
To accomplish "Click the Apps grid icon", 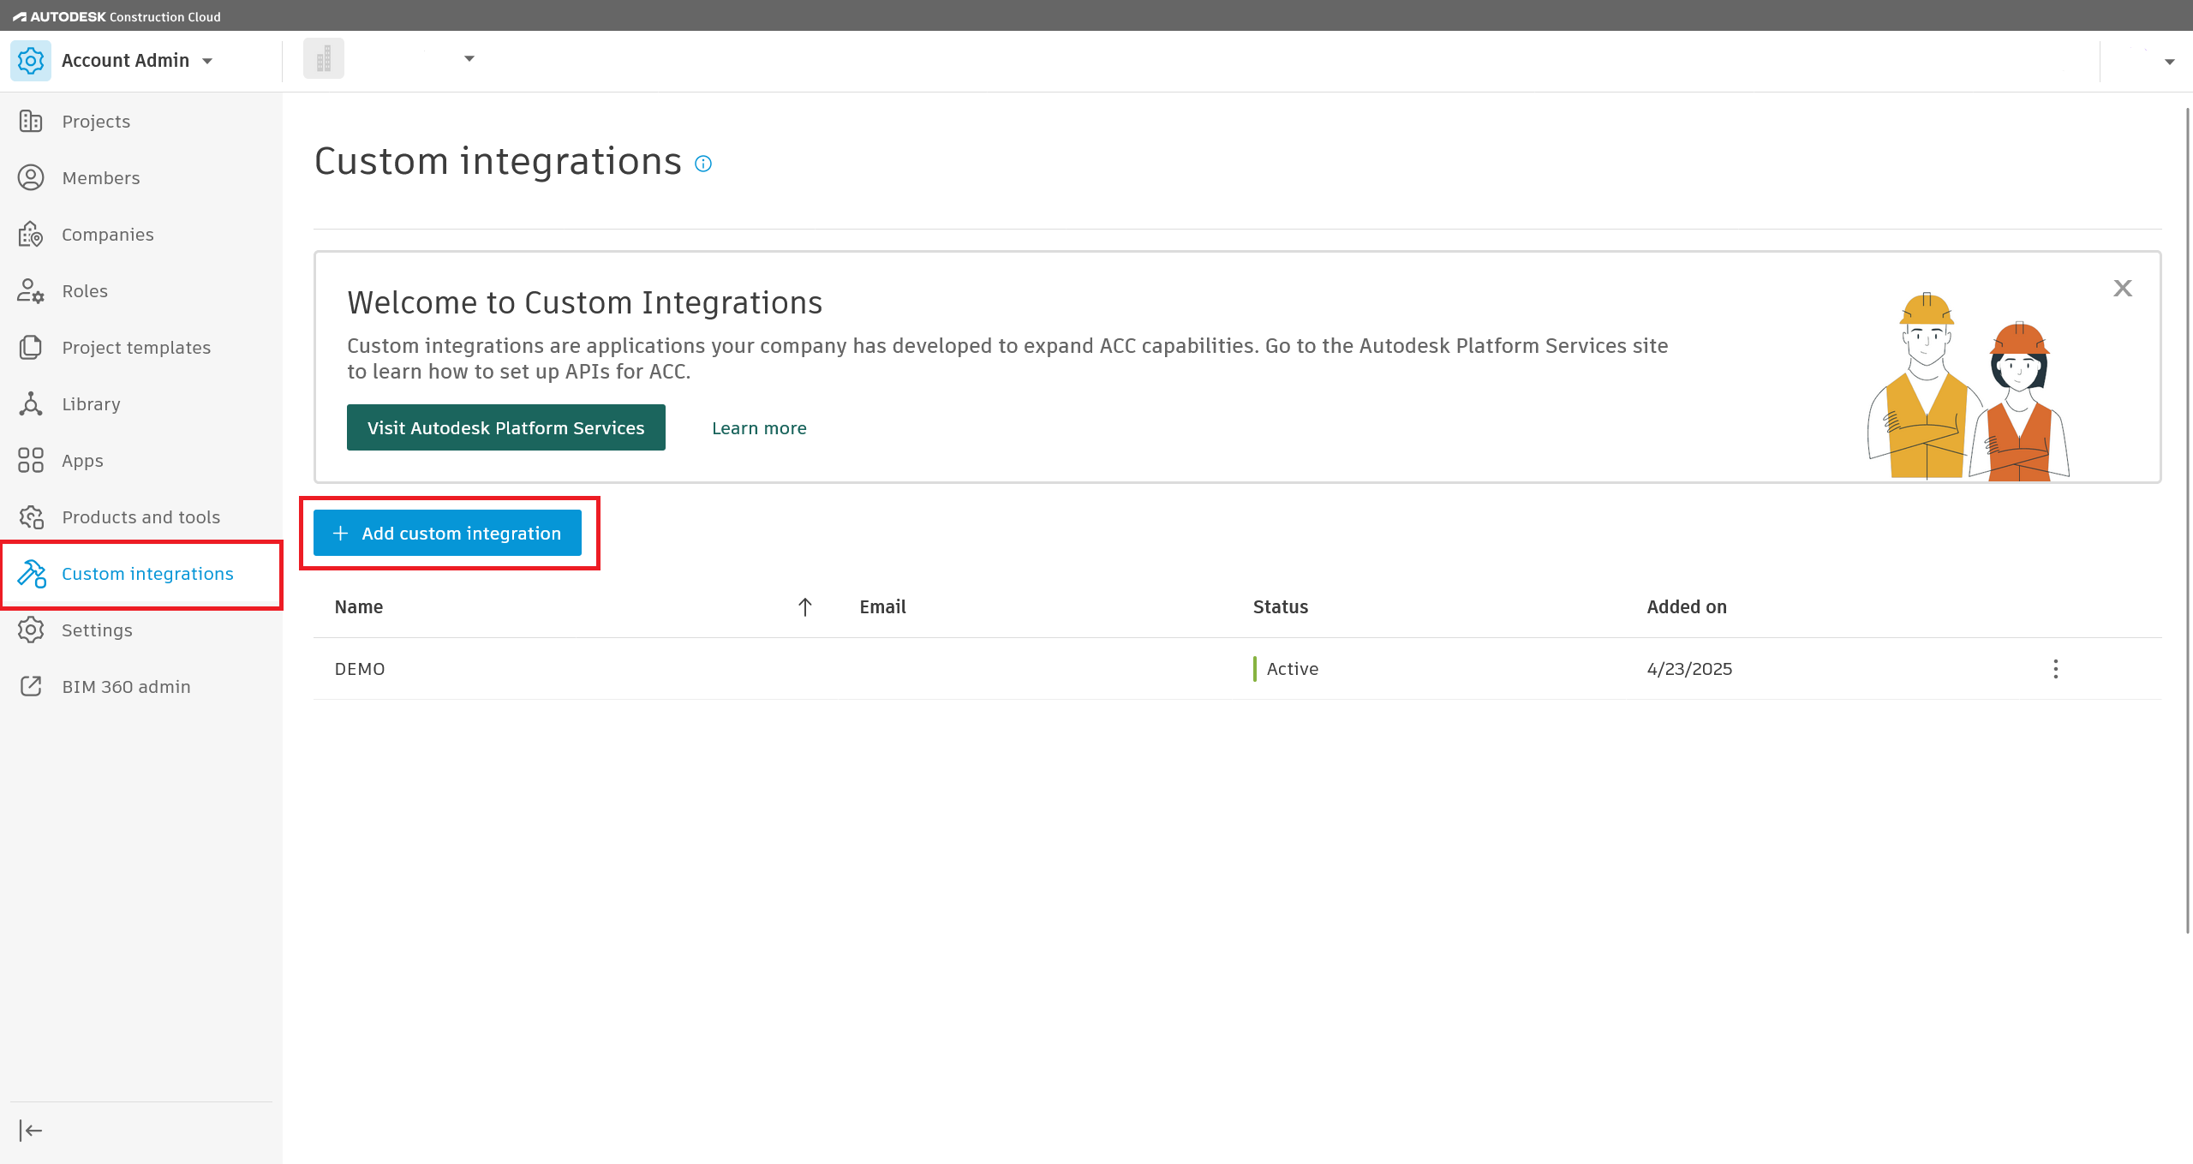I will coord(31,461).
